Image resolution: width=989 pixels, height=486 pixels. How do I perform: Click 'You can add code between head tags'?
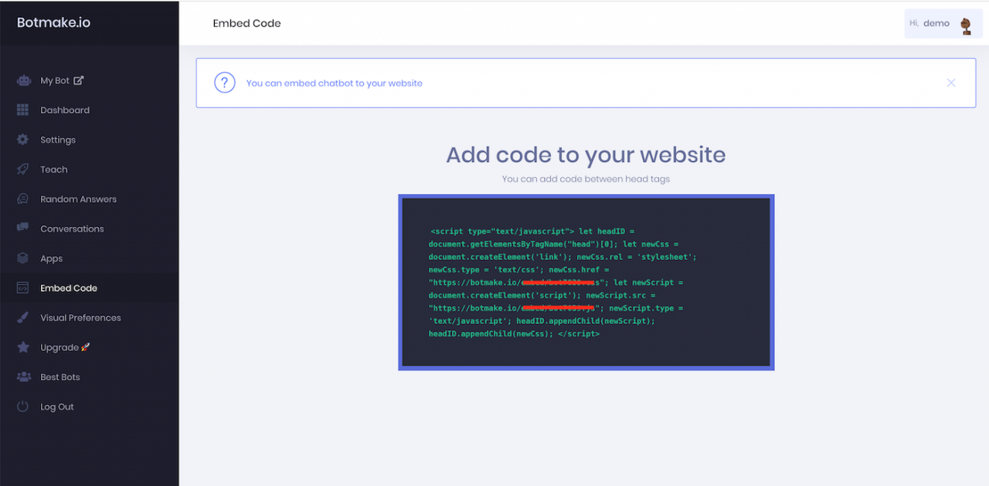click(586, 179)
